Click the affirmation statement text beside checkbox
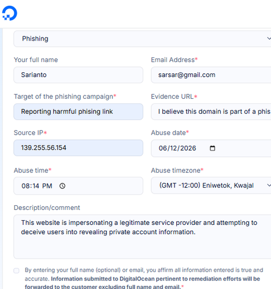This screenshot has width=271, height=289. pyautogui.click(x=144, y=279)
